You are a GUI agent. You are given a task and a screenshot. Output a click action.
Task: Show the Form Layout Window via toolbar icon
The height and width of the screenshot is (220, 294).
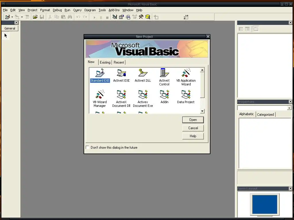pyautogui.click(x=128, y=17)
